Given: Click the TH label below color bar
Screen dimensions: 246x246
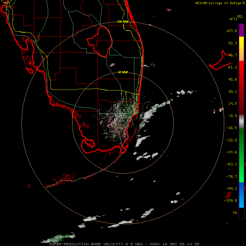Looking at the screenshot, I should click(x=235, y=213).
